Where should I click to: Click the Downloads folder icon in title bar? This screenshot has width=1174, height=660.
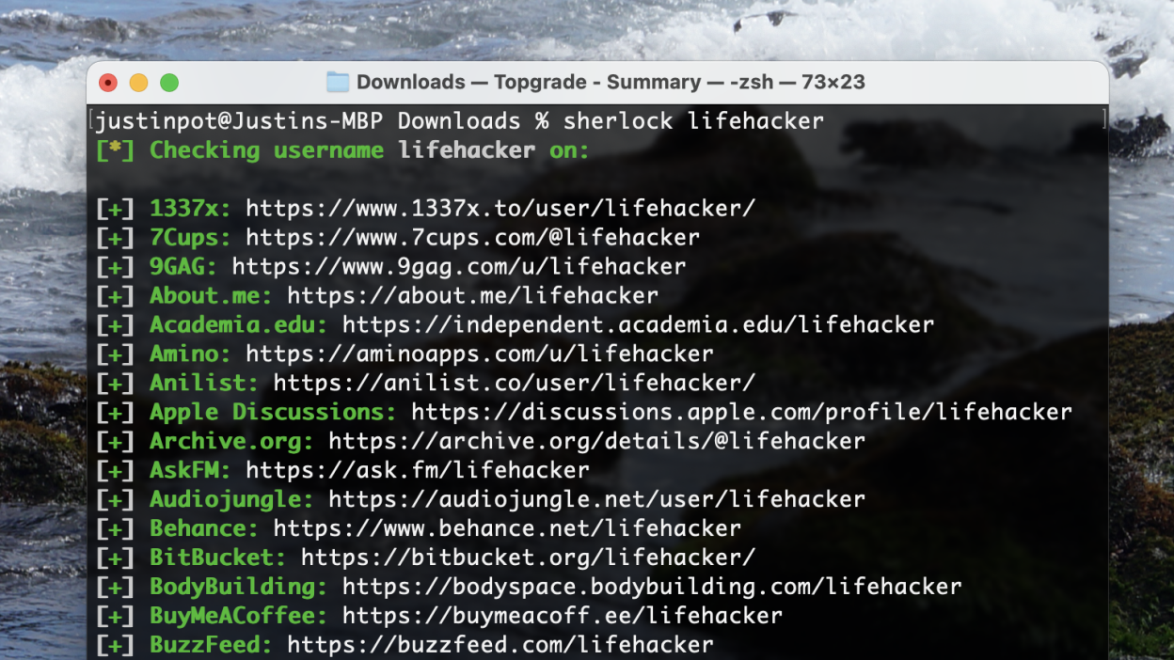point(338,83)
